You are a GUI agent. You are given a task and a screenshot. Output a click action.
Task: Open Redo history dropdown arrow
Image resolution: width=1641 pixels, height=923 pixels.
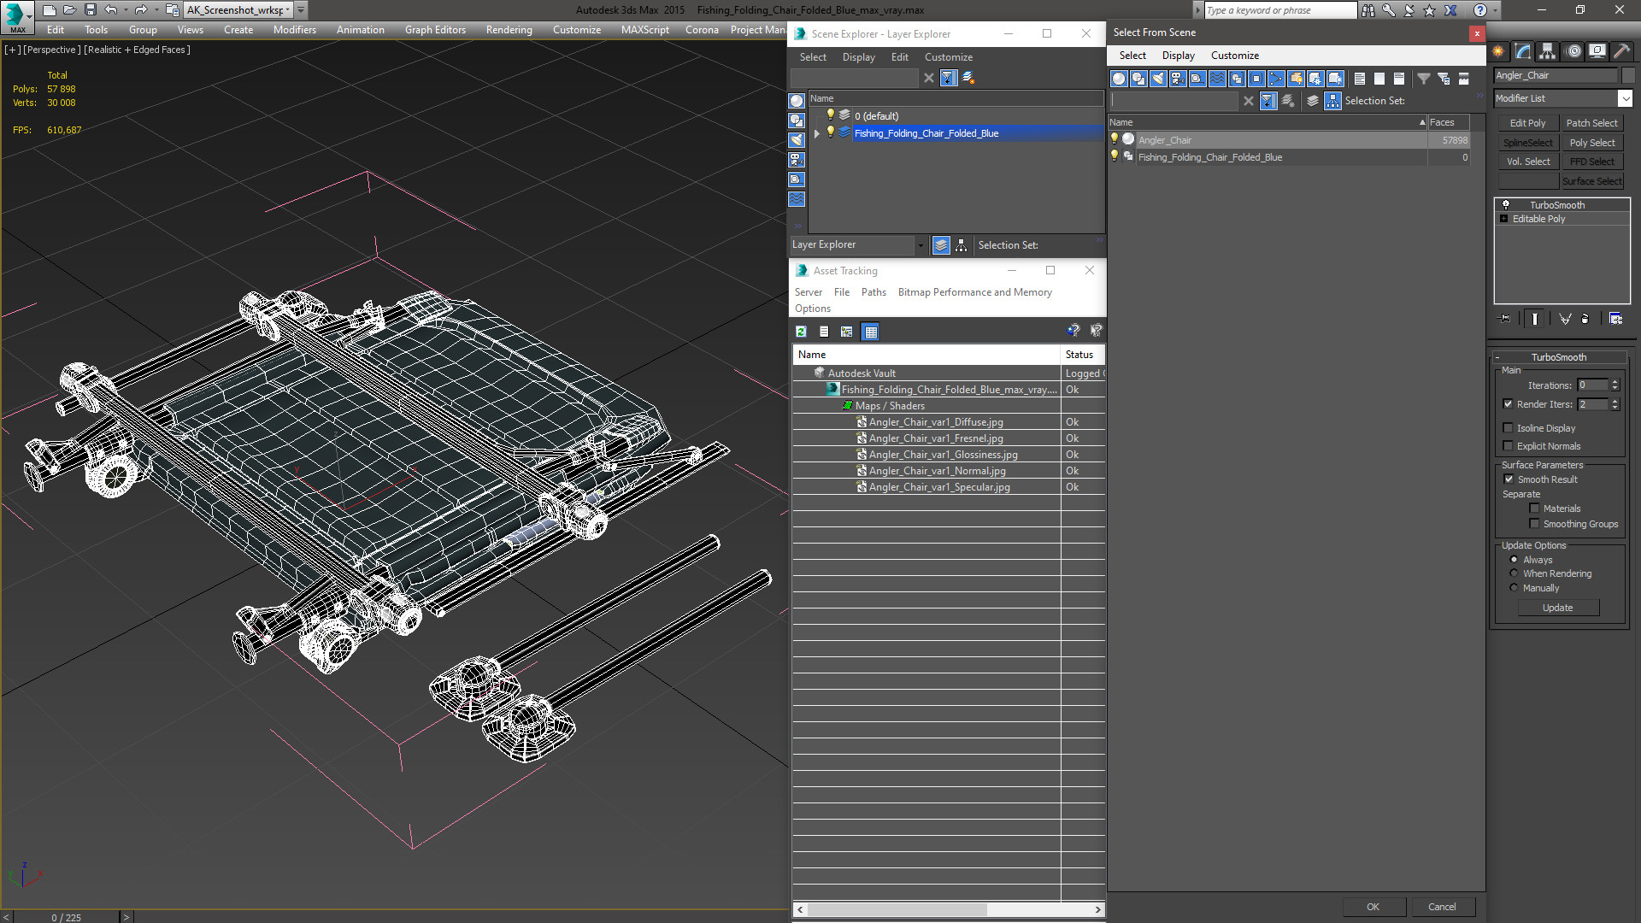(x=156, y=10)
